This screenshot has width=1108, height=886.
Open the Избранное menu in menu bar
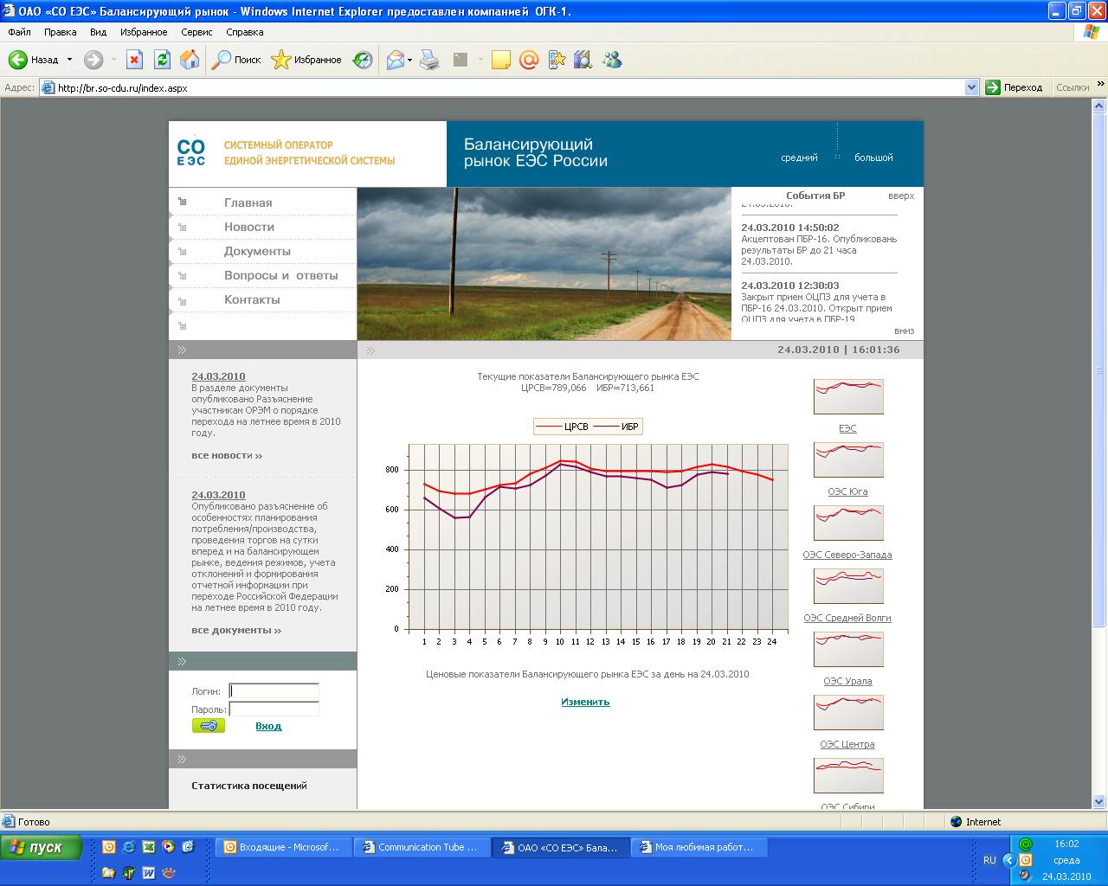(x=144, y=32)
